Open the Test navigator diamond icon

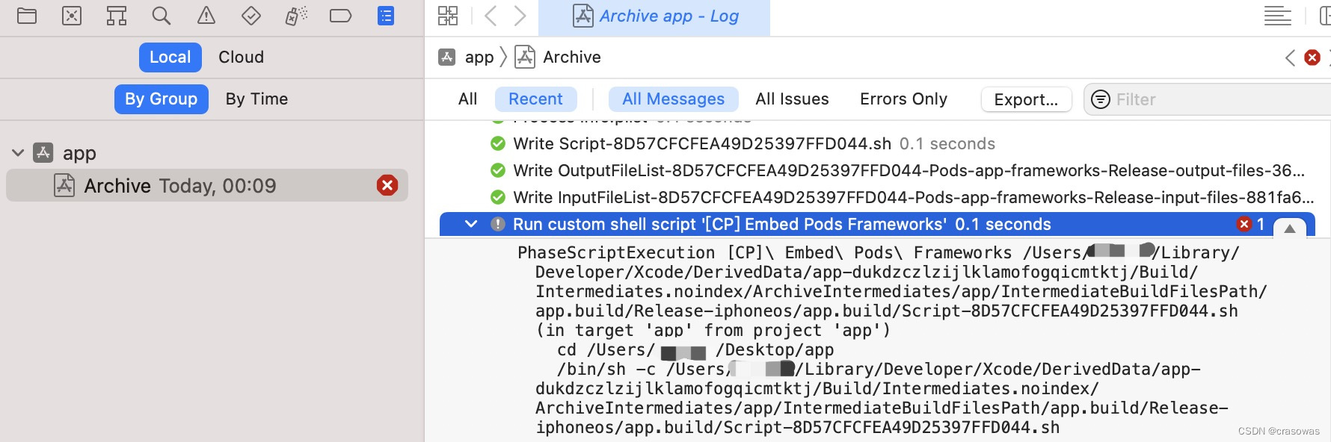pyautogui.click(x=251, y=16)
